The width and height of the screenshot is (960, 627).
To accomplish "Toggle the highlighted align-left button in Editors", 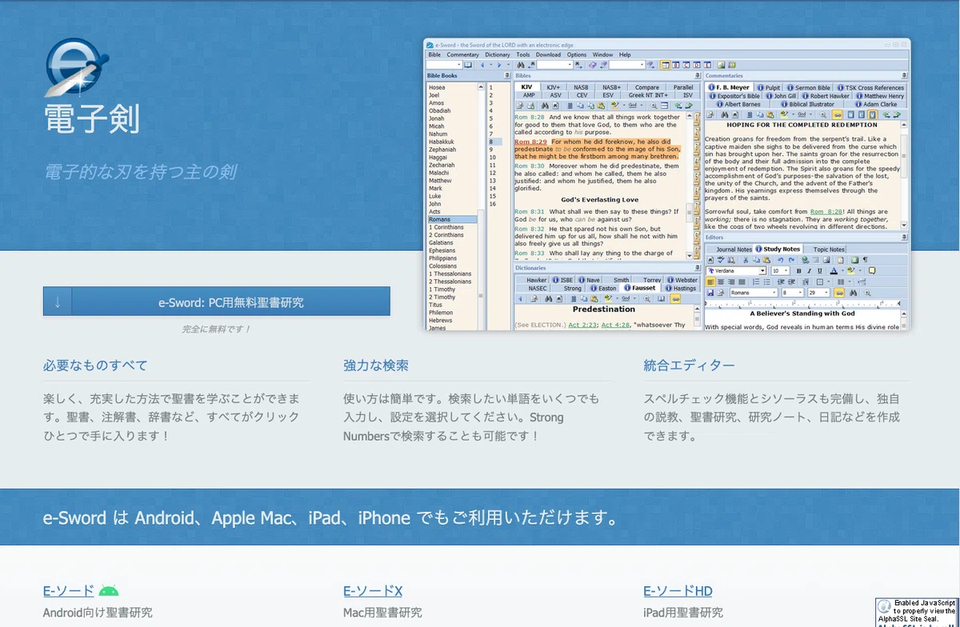I will point(710,282).
